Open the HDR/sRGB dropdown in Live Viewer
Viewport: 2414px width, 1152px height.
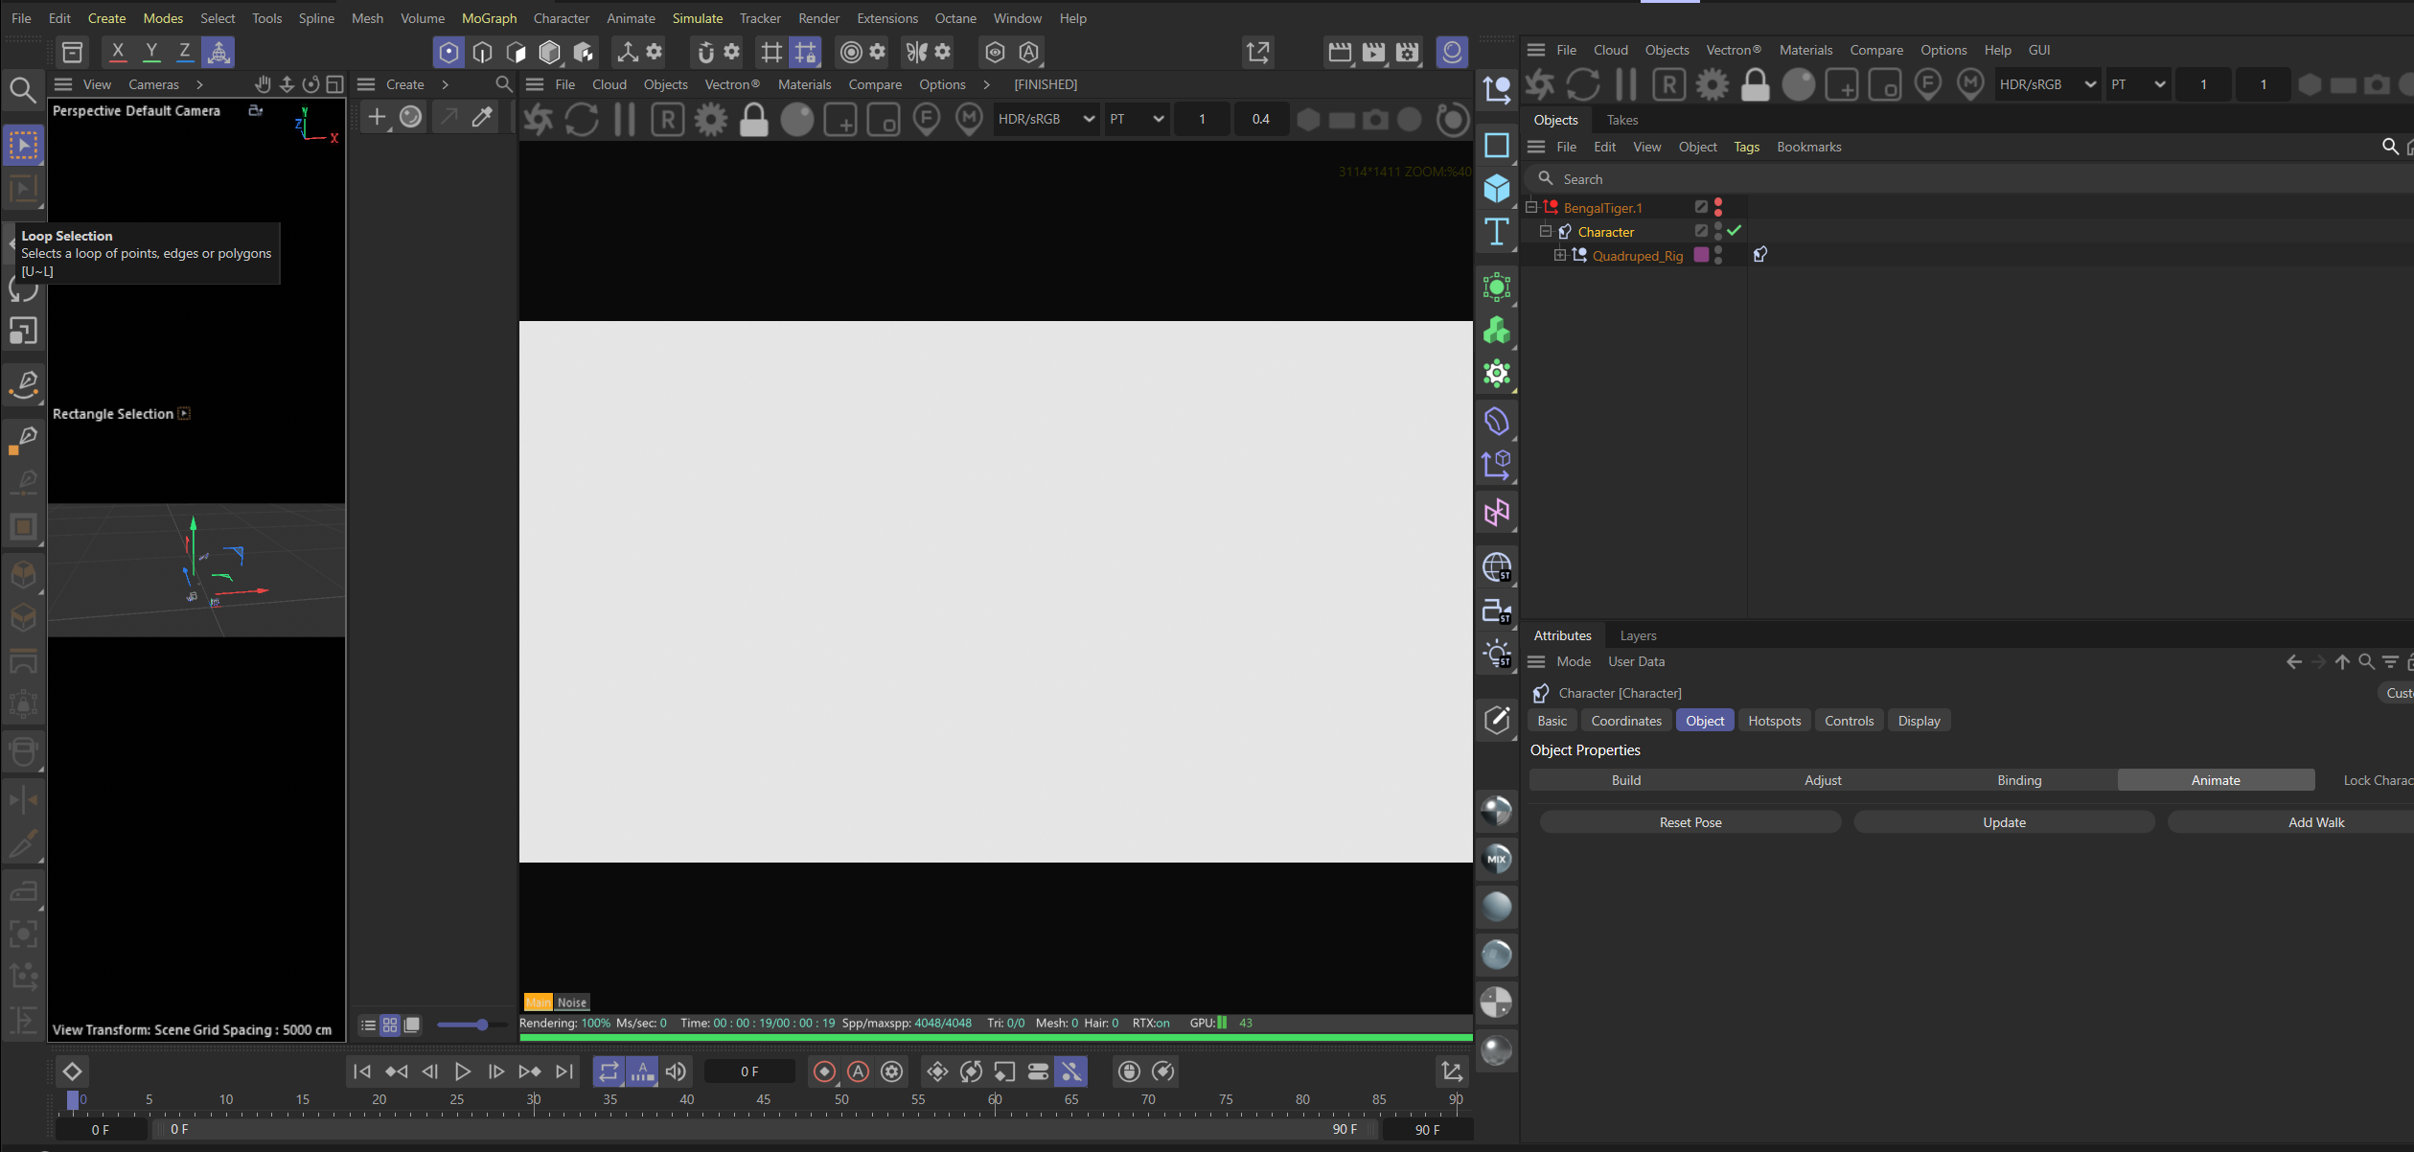1046,120
